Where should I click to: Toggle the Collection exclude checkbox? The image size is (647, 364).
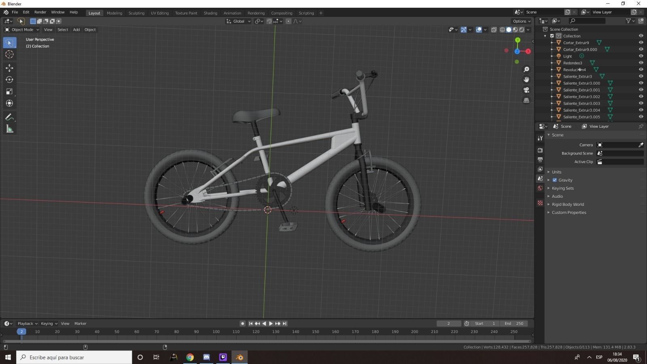click(x=552, y=36)
